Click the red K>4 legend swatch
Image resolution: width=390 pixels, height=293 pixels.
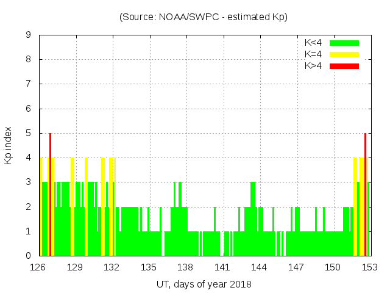pyautogui.click(x=344, y=66)
